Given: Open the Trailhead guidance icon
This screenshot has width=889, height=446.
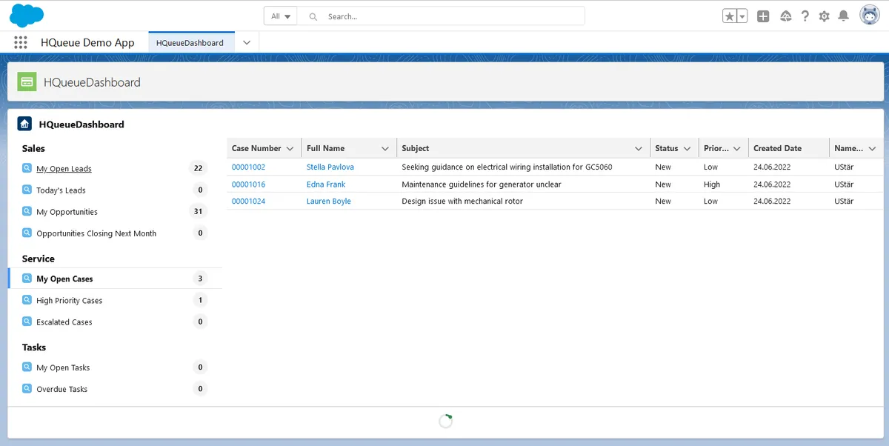Looking at the screenshot, I should 786,16.
